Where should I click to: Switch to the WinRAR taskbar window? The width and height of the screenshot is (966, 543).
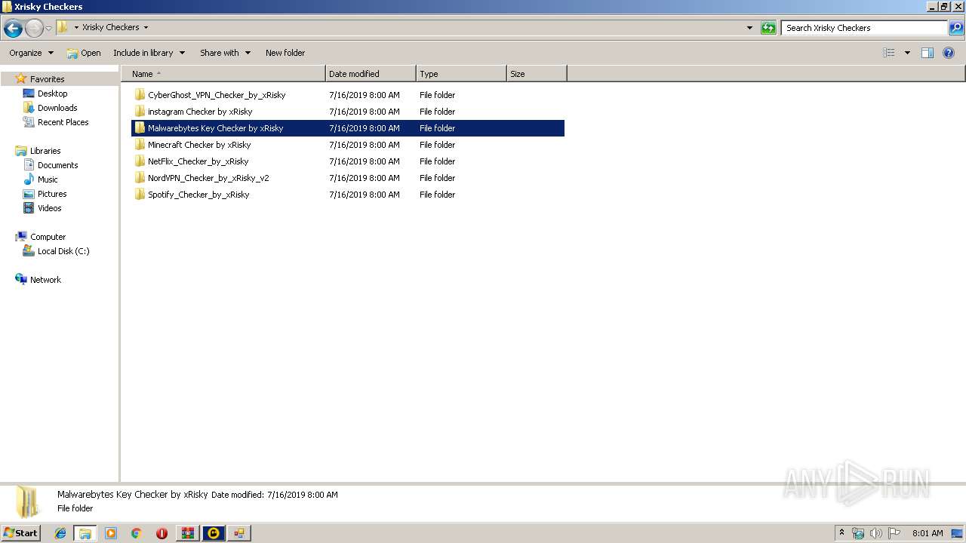pos(188,533)
